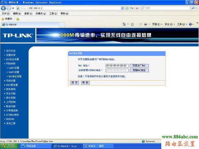Open 动态DNS in the sidebar
Screen dimensions: 199x149
(10, 119)
